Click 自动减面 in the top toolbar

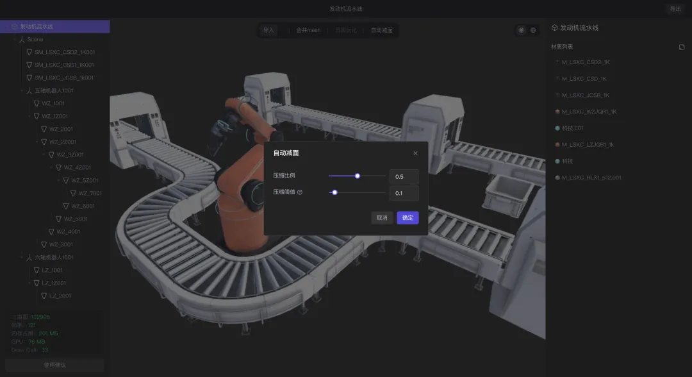pos(381,30)
